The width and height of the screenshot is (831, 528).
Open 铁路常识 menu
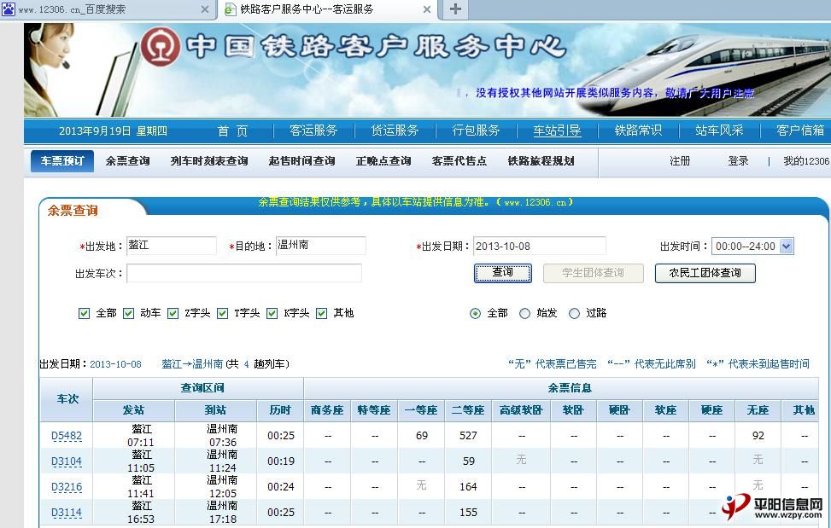coord(638,131)
